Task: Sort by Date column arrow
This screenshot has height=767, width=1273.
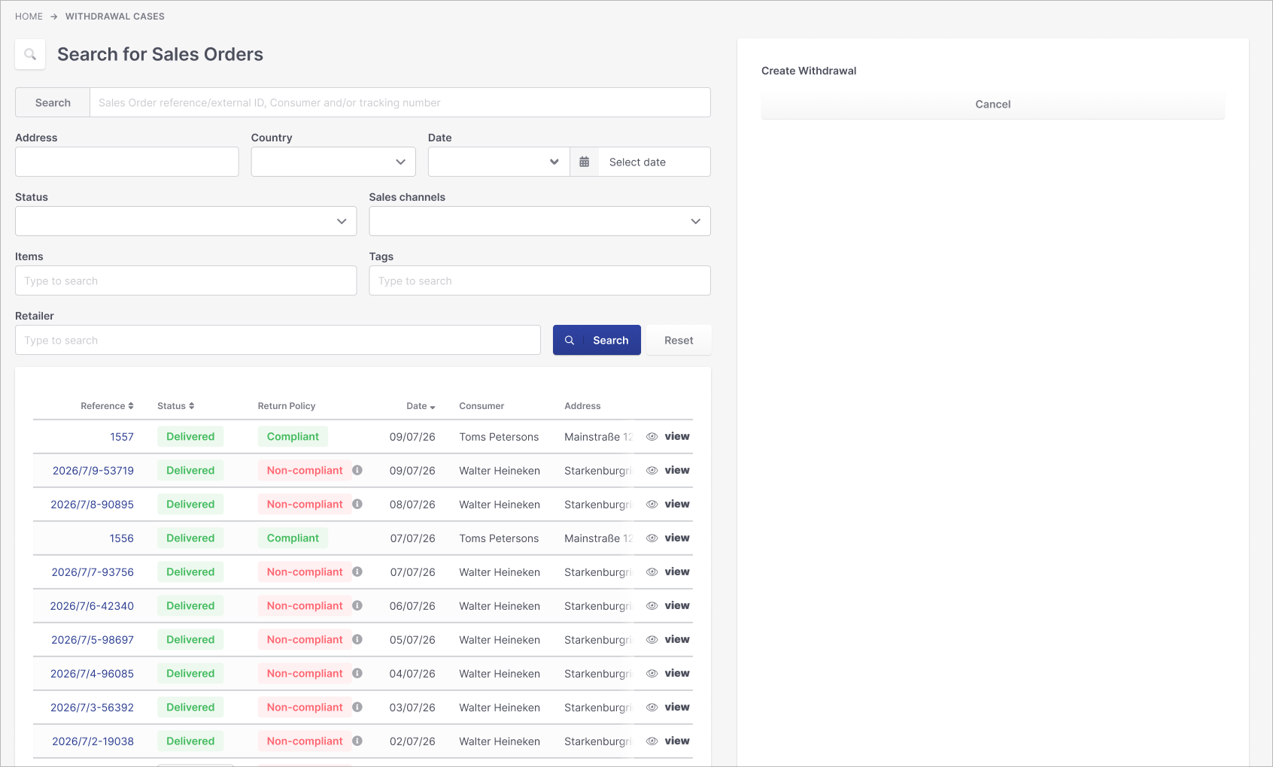Action: (433, 407)
